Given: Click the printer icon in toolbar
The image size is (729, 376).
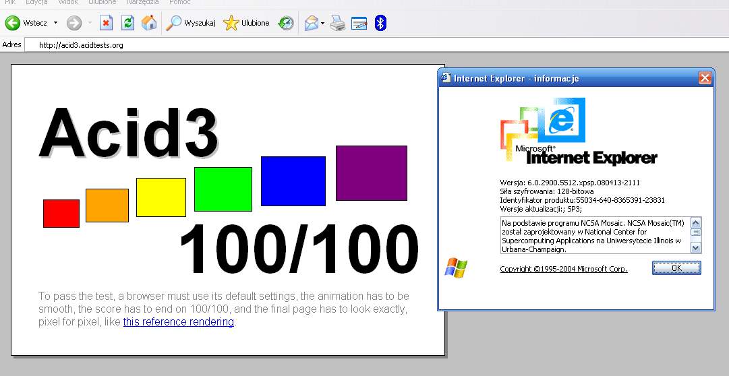Looking at the screenshot, I should click(338, 23).
